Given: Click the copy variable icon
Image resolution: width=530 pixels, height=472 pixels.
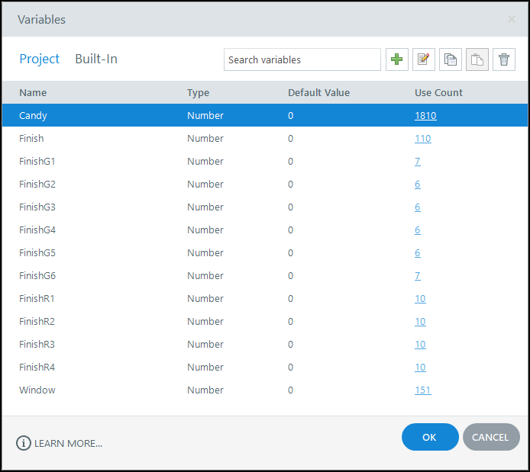Looking at the screenshot, I should [451, 59].
